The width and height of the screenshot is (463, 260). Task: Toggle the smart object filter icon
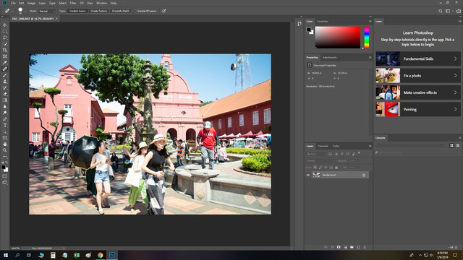354,154
